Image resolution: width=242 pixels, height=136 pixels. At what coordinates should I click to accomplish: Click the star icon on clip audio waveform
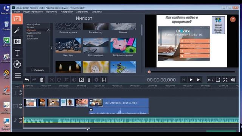click(x=91, y=110)
